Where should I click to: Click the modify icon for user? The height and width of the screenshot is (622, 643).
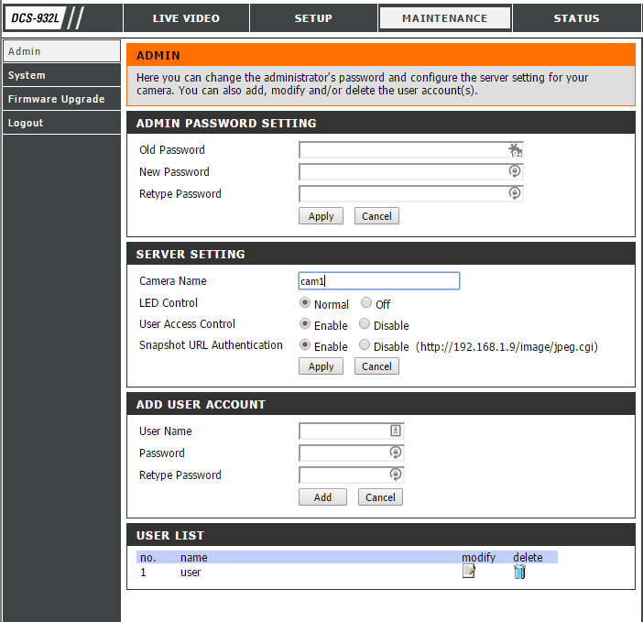point(469,572)
